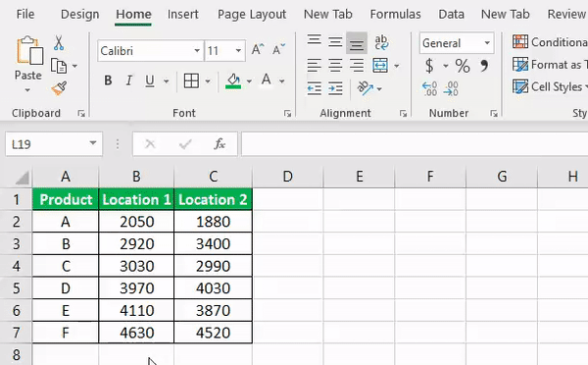Toggle Wrap Text icon
The image size is (588, 365).
381,42
